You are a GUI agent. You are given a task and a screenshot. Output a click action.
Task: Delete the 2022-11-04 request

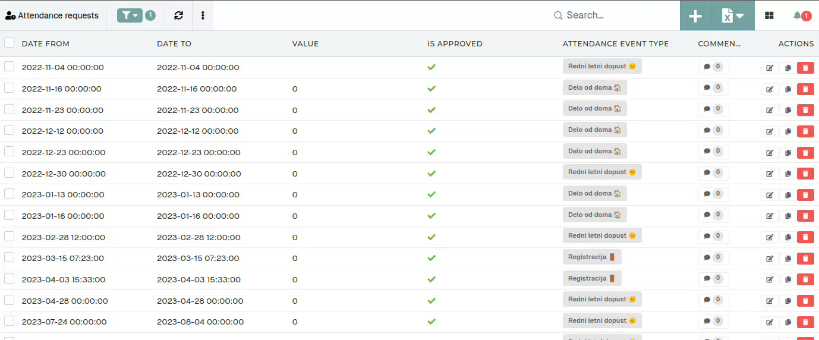805,68
